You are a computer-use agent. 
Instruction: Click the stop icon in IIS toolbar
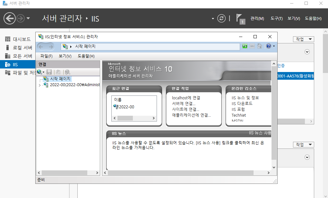(252, 46)
